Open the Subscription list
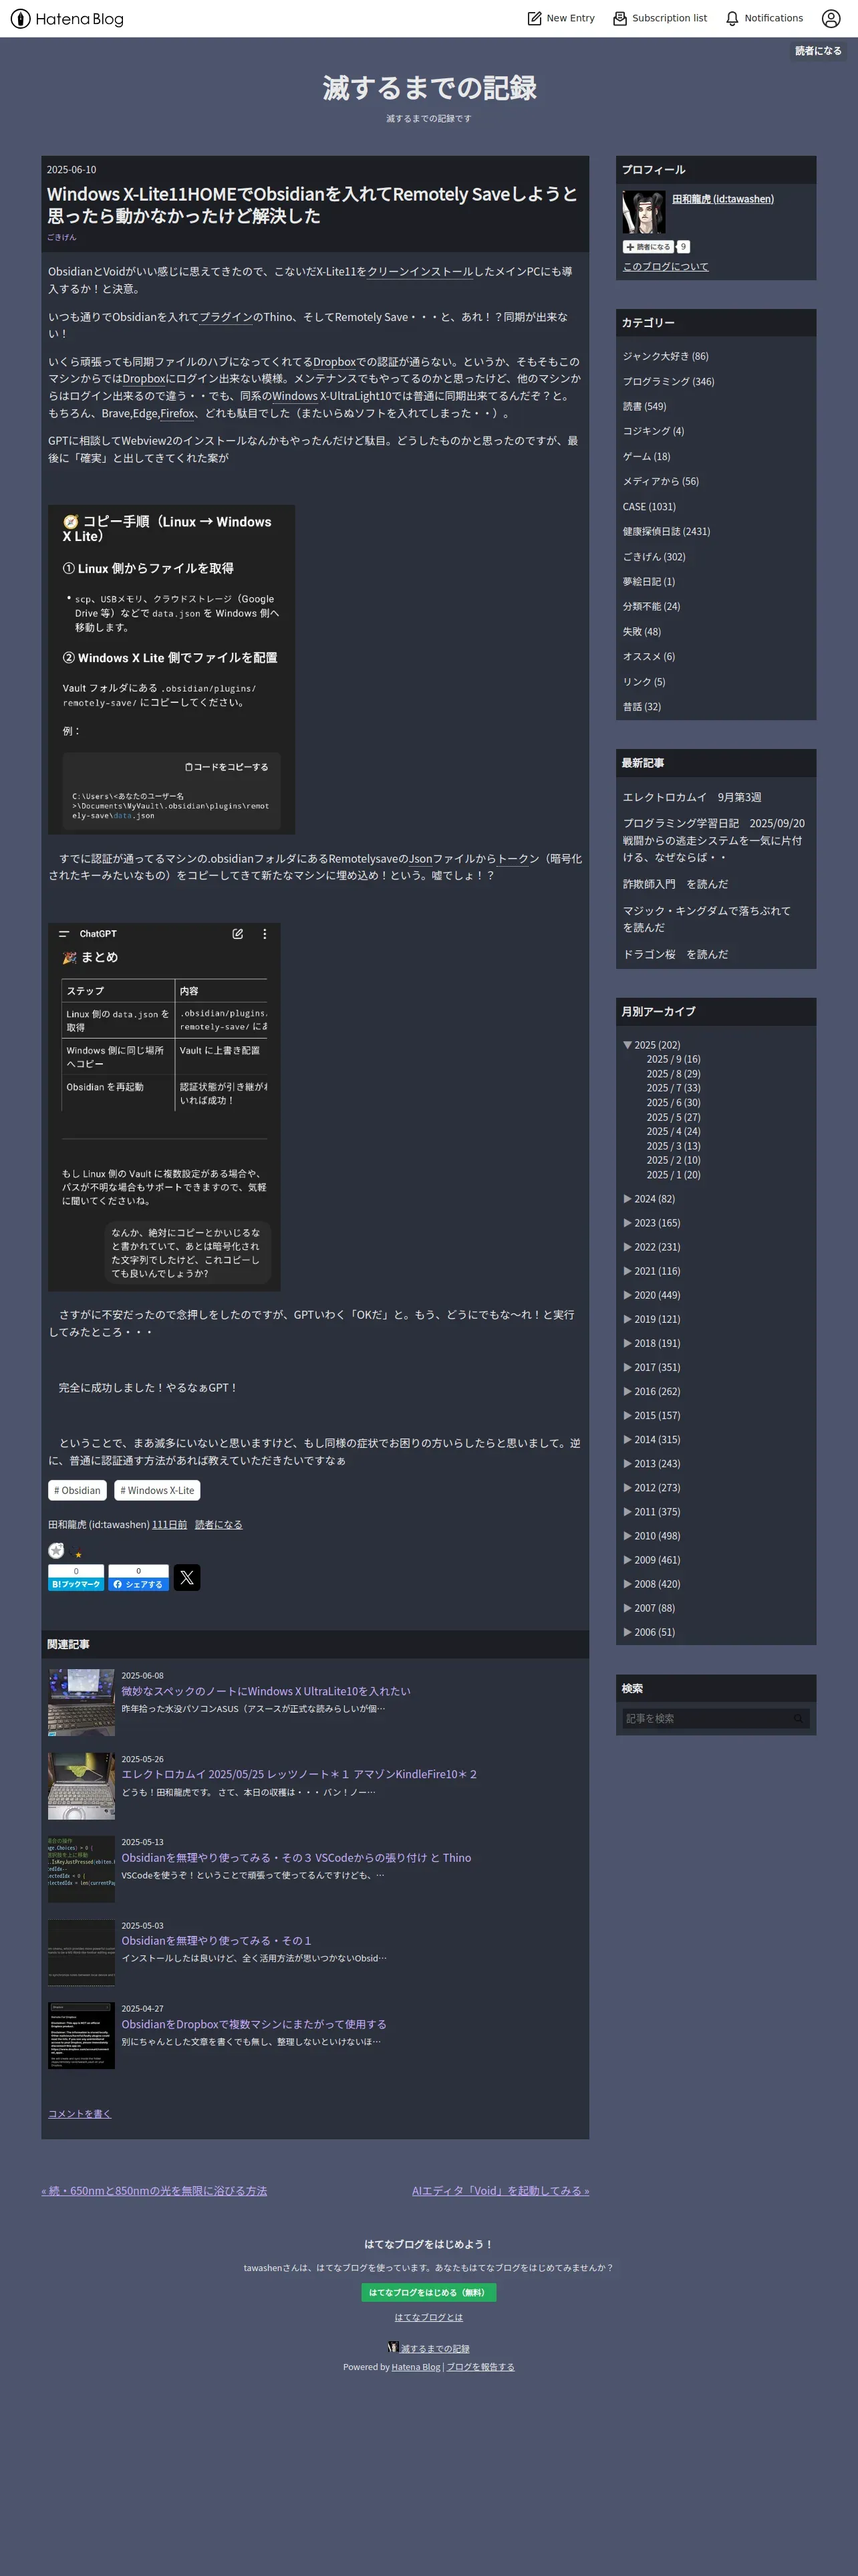Viewport: 858px width, 2576px height. [660, 18]
